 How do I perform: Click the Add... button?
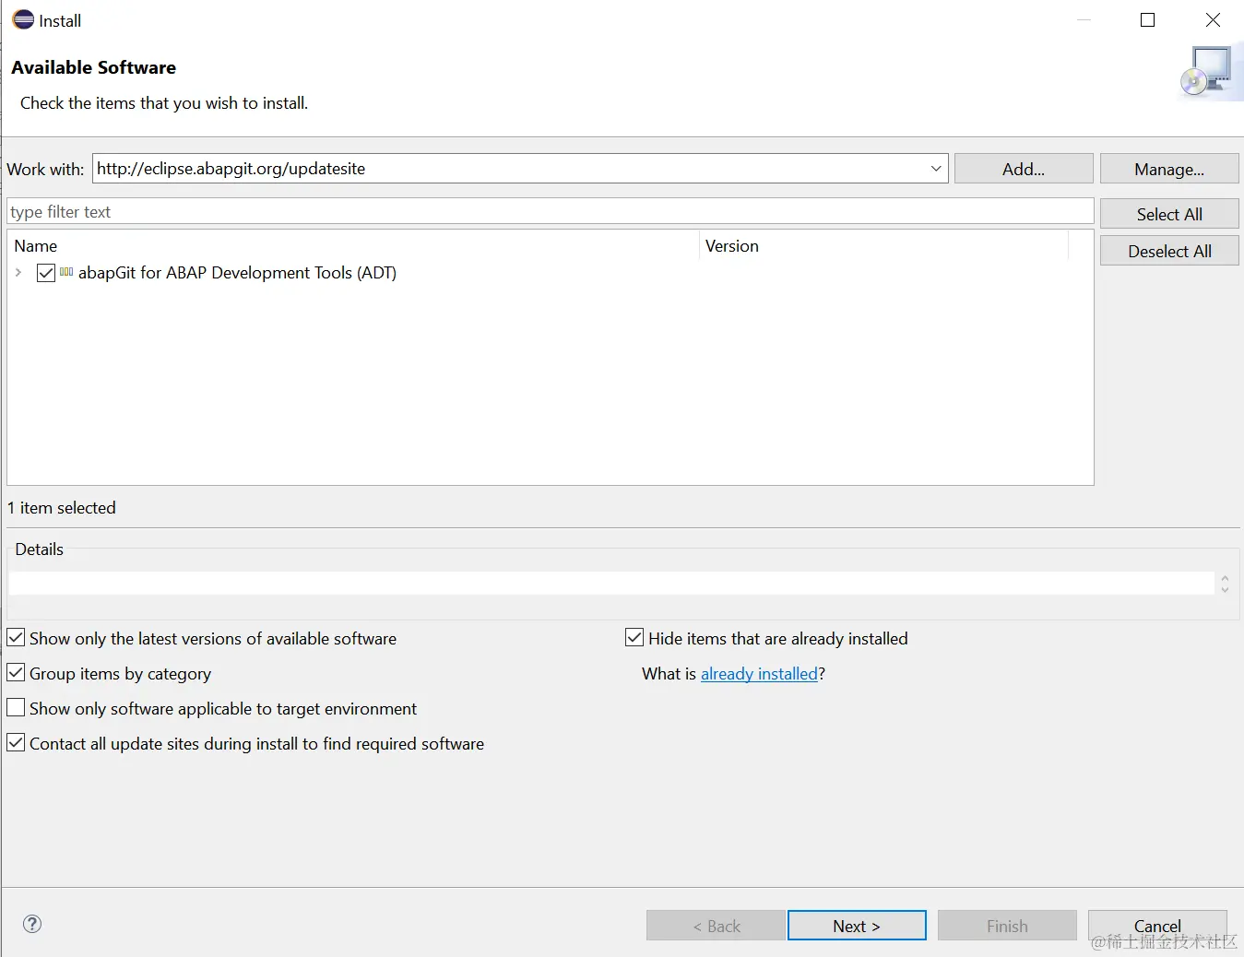click(1024, 169)
